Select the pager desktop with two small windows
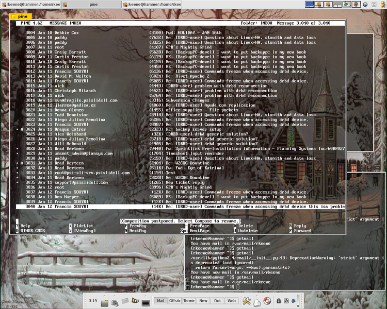The height and width of the screenshot is (309, 387). [x=337, y=5]
